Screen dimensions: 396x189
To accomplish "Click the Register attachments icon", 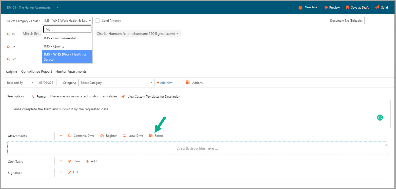I will click(x=102, y=136).
